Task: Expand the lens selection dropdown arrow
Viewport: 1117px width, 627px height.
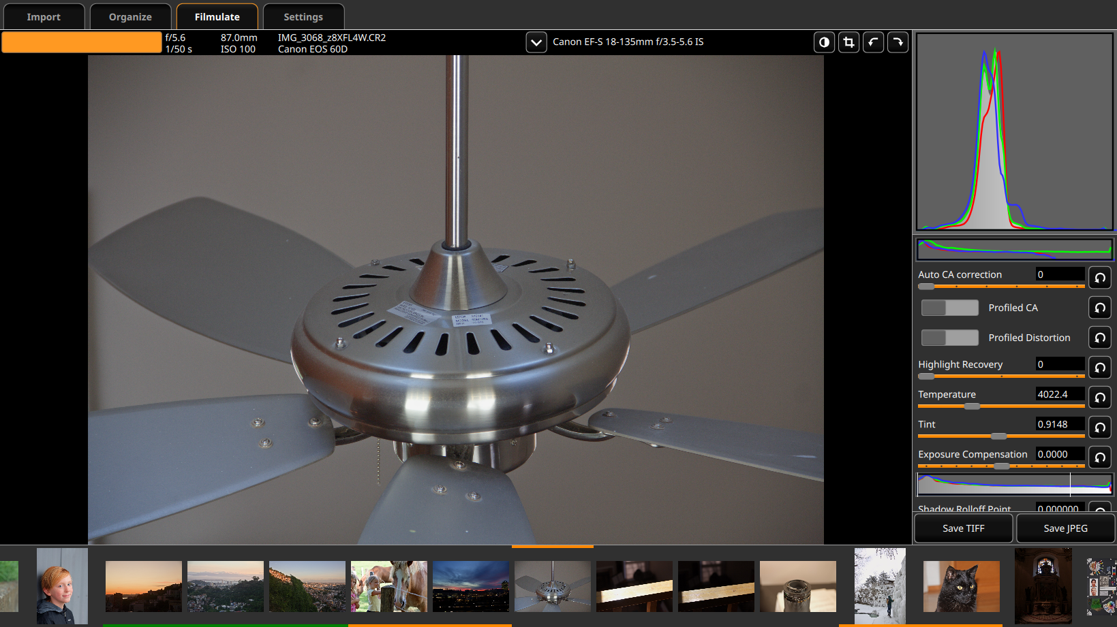Action: coord(536,42)
